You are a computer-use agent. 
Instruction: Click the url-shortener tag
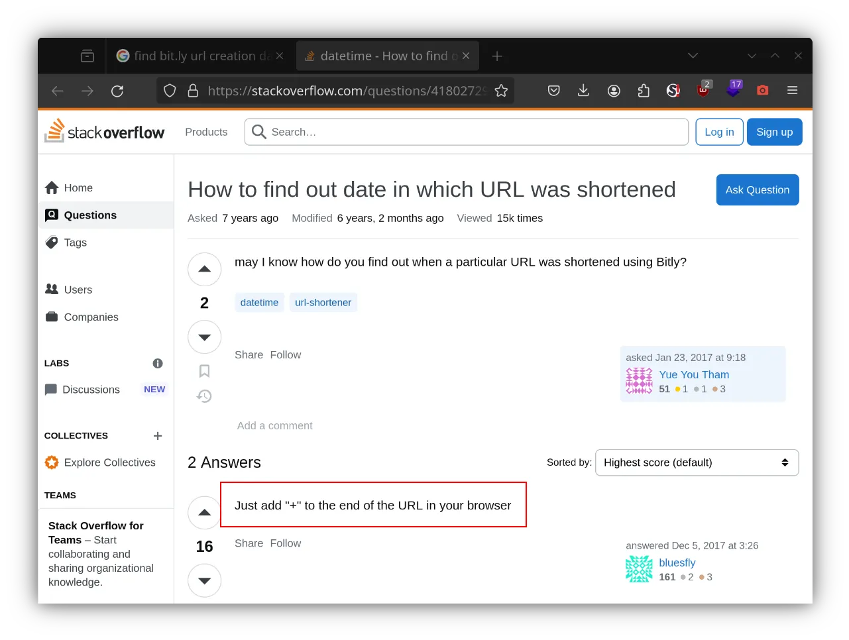tap(323, 302)
